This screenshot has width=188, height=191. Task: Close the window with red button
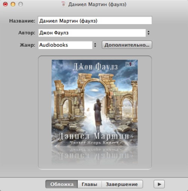(5, 4)
